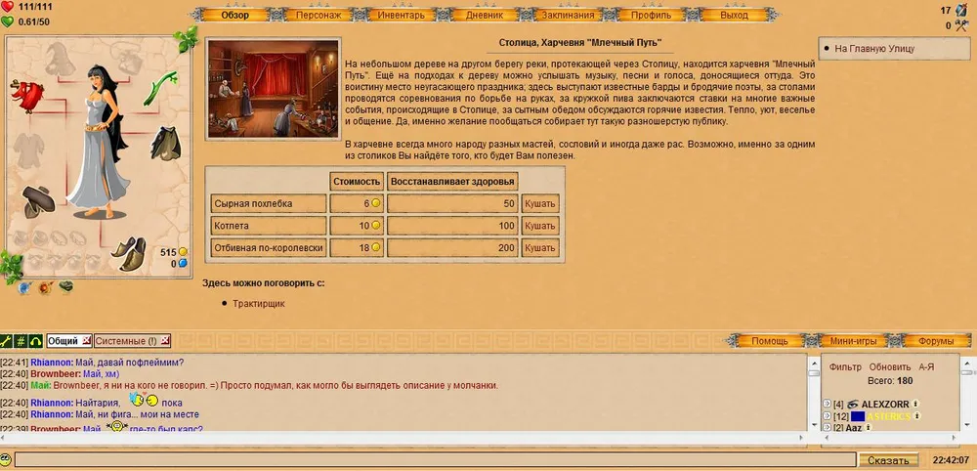The height and width of the screenshot is (471, 977).
Task: Talk to the Трактирщик
Action: pos(259,304)
